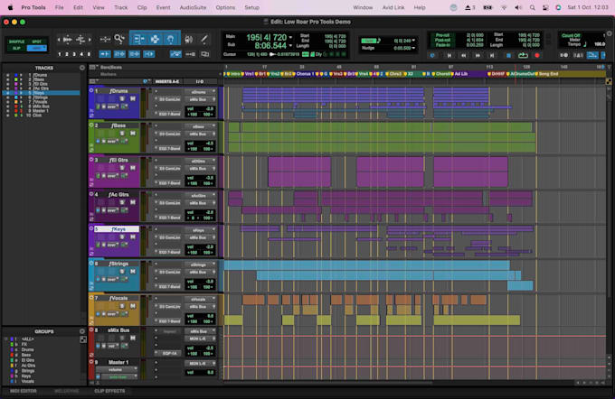Open the Clip menu
The width and height of the screenshot is (615, 399).
tap(142, 7)
